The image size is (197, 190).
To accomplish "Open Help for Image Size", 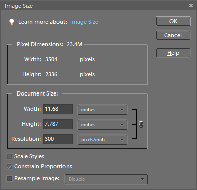I will (173, 53).
